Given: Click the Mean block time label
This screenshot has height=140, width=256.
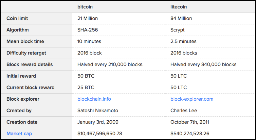Looking at the screenshot, I should click(x=25, y=41).
